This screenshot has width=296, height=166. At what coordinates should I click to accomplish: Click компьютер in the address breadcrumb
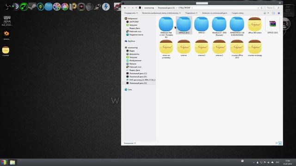pos(149,8)
